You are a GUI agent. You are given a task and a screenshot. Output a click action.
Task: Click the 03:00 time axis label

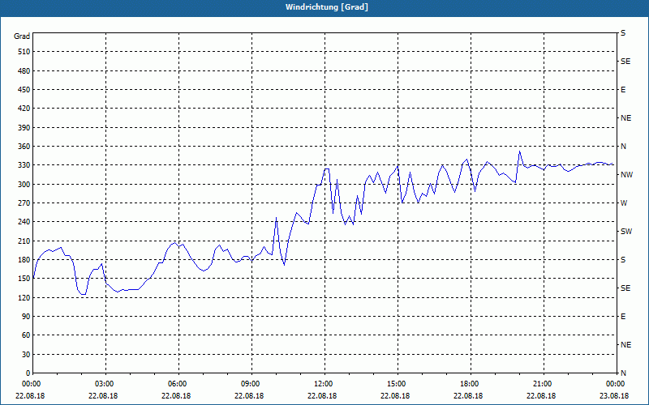pos(106,384)
